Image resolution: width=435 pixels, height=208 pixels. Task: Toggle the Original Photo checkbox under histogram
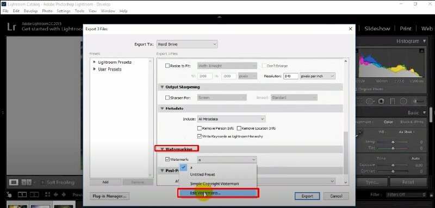tap(356, 89)
